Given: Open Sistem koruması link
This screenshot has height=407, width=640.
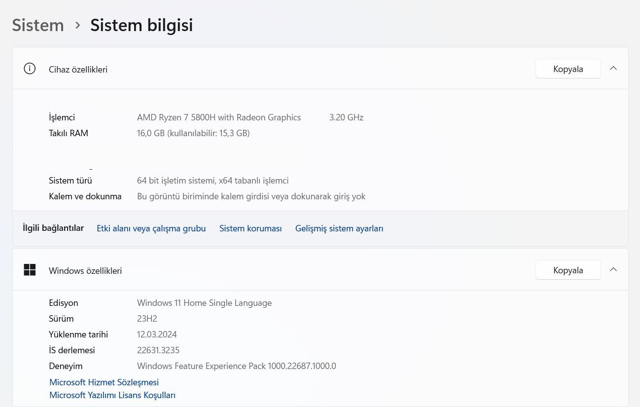Looking at the screenshot, I should [x=250, y=228].
